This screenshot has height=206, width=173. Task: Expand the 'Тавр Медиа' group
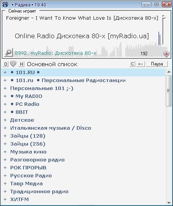[x=5, y=184]
